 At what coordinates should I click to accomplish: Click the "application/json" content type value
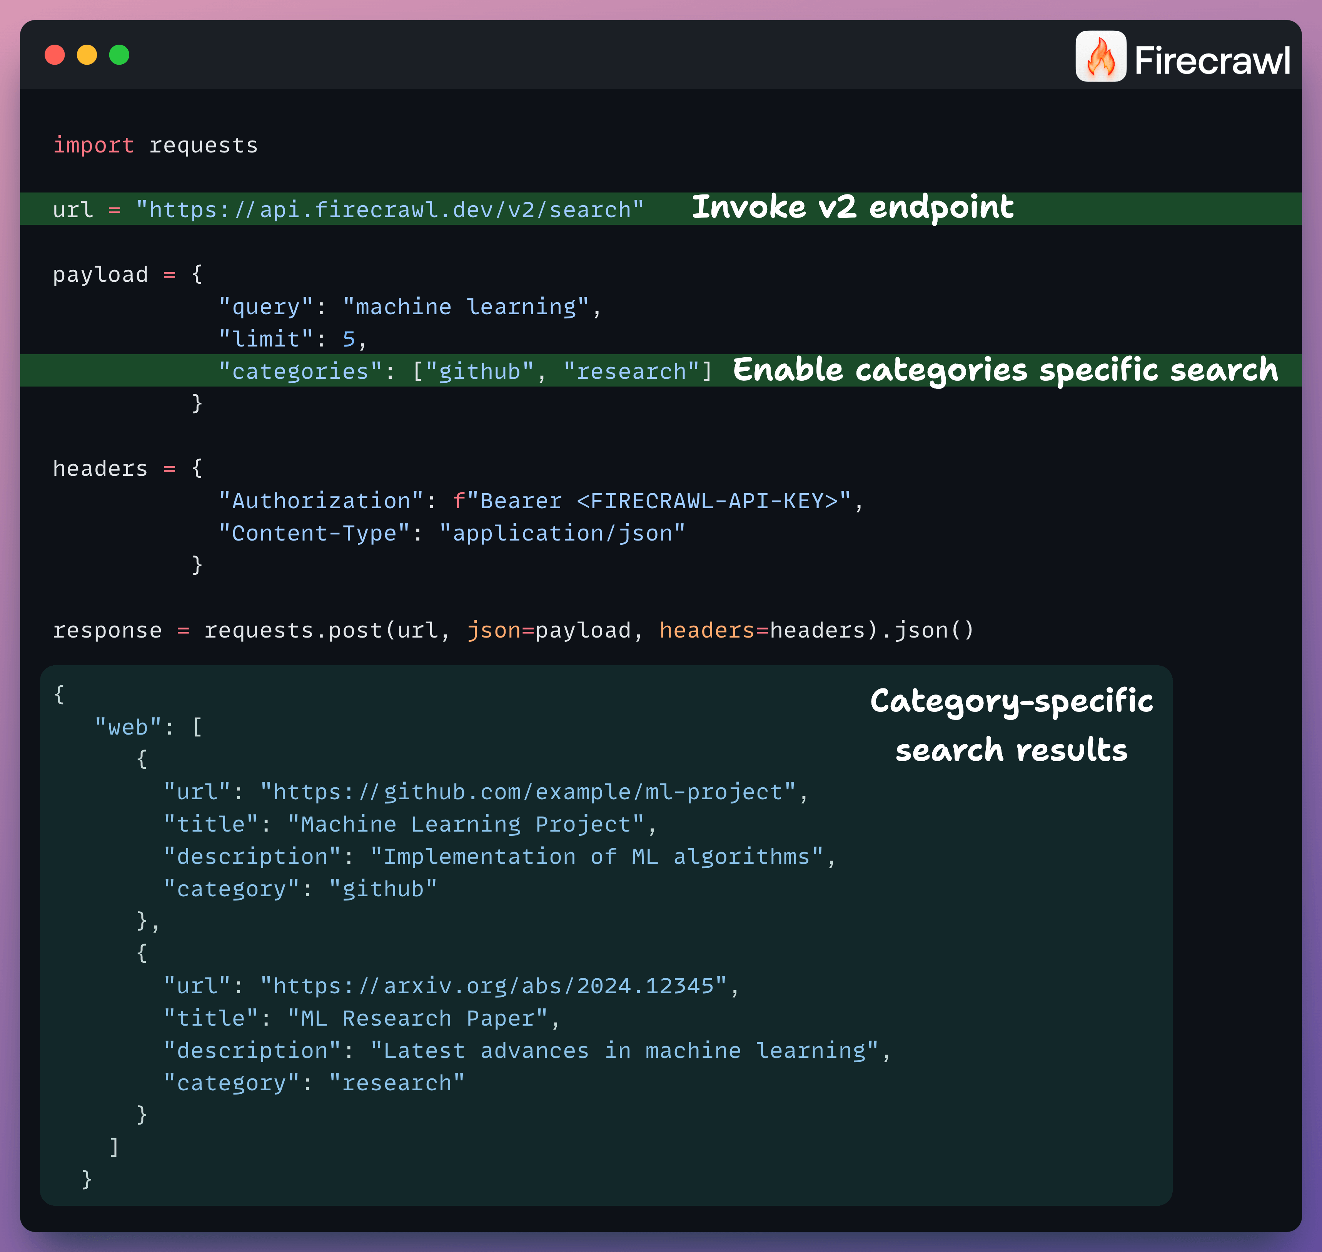[x=562, y=532]
